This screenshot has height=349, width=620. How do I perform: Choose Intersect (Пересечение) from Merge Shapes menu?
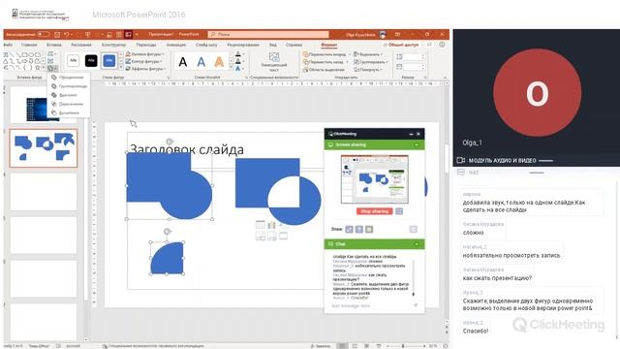coord(68,104)
